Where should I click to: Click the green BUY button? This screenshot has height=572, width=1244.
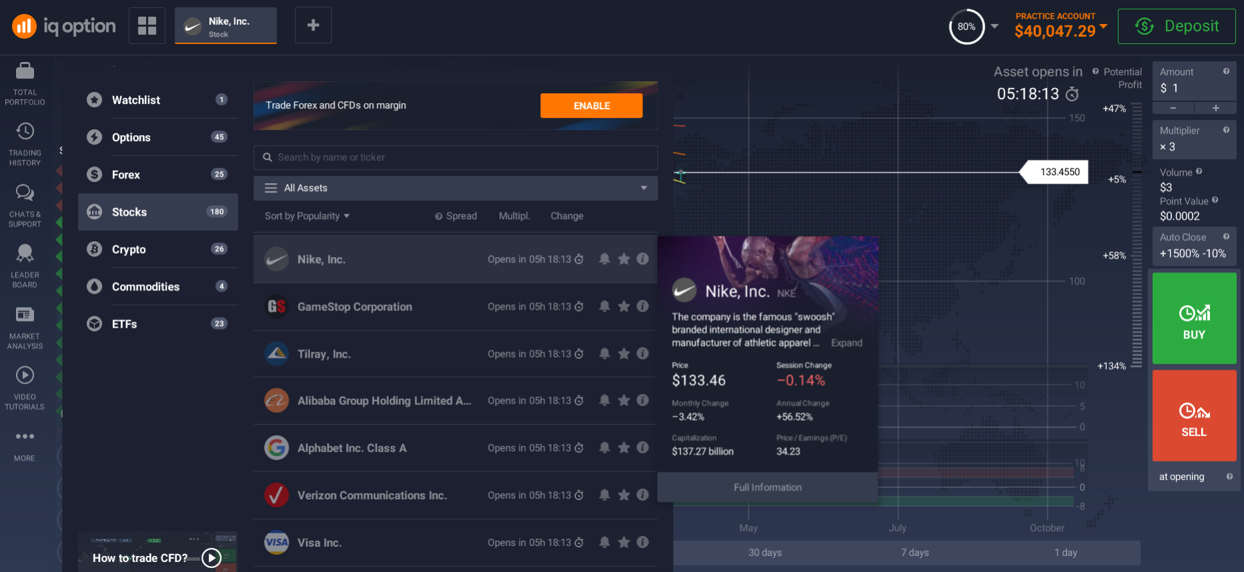coord(1194,318)
